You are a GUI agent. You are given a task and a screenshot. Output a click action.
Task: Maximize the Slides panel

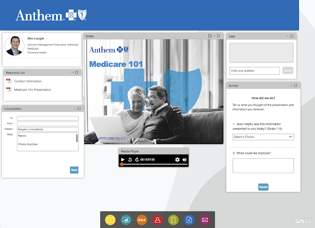coord(218,36)
